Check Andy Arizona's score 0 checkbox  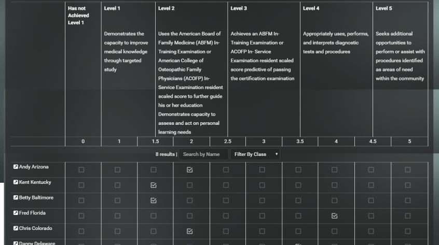81,169
